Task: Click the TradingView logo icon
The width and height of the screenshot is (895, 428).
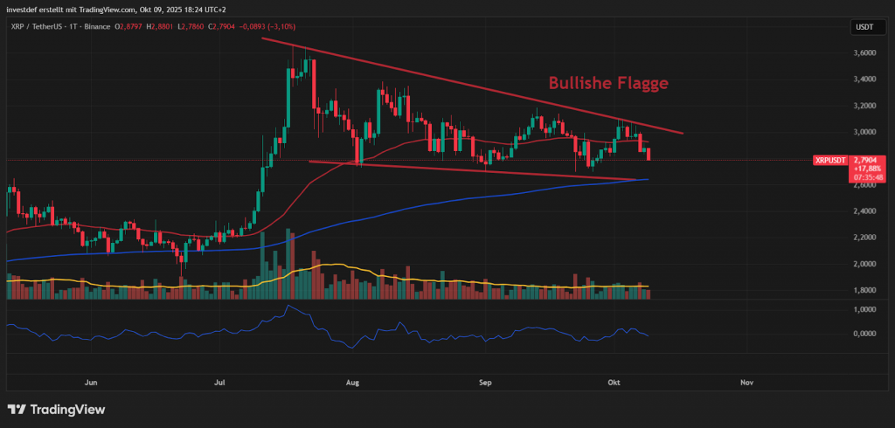Action: click(x=18, y=410)
